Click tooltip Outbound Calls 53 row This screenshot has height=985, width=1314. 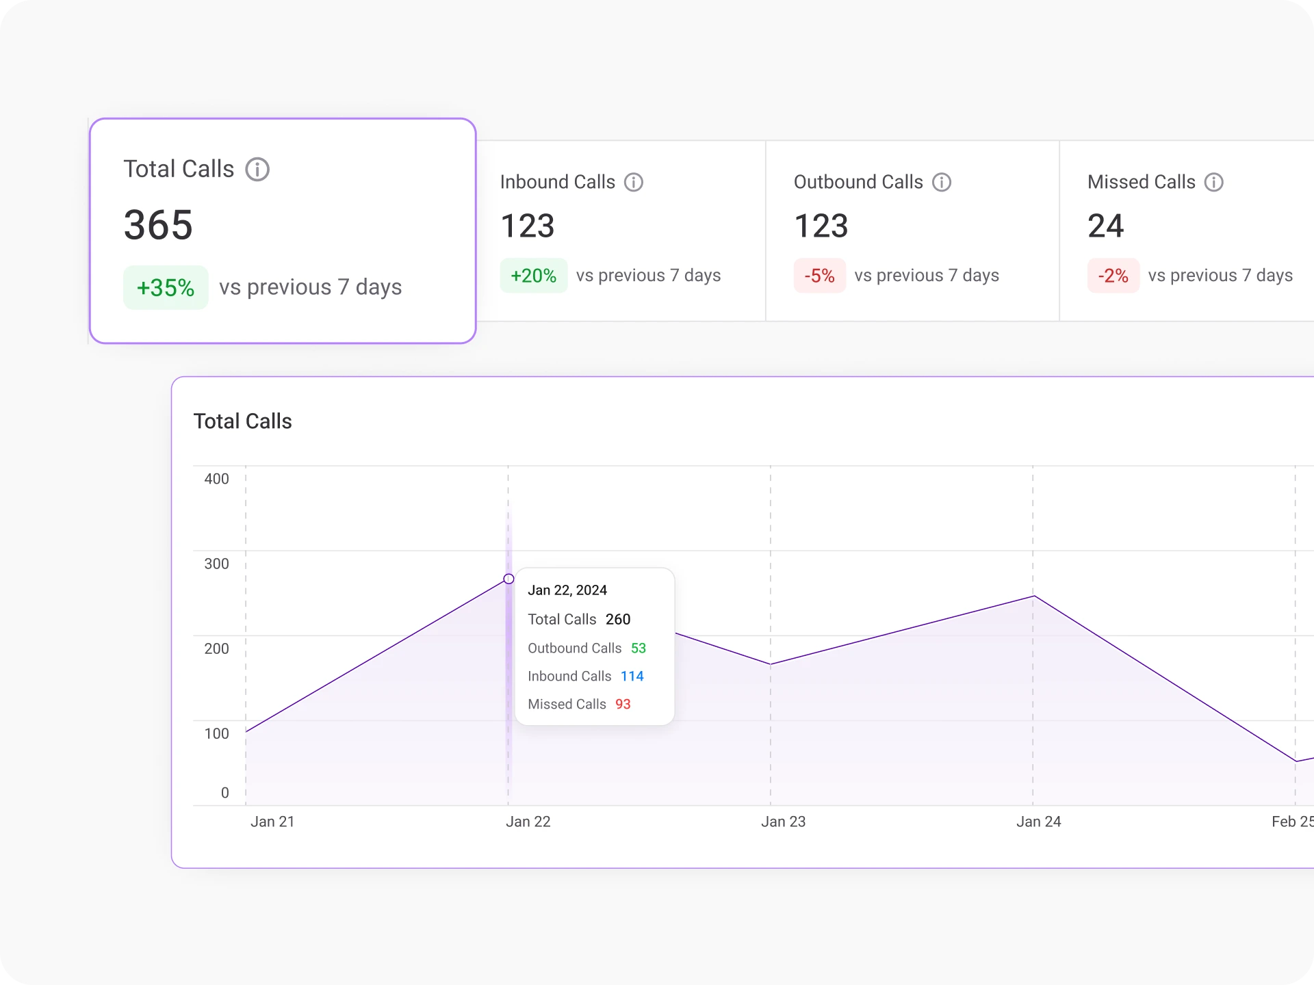coord(587,648)
